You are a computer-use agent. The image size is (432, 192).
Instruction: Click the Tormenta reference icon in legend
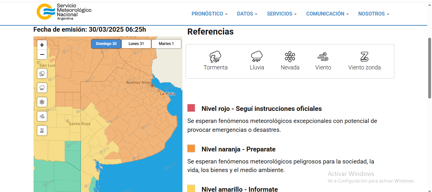coord(215,57)
